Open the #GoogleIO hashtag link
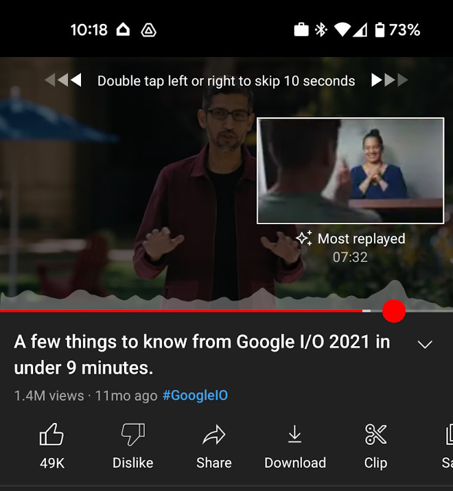The width and height of the screenshot is (453, 491). pyautogui.click(x=195, y=395)
